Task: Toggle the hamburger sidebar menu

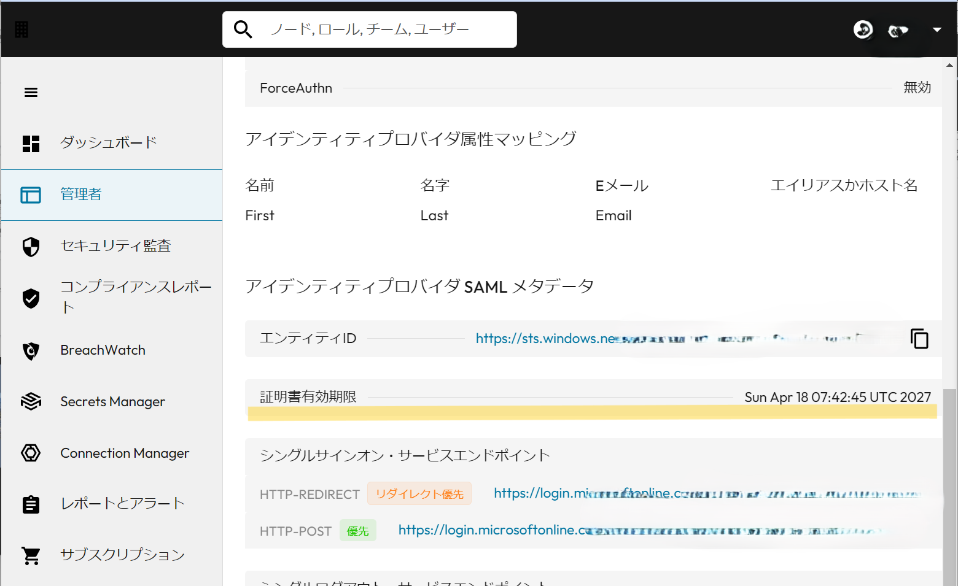Action: click(31, 93)
